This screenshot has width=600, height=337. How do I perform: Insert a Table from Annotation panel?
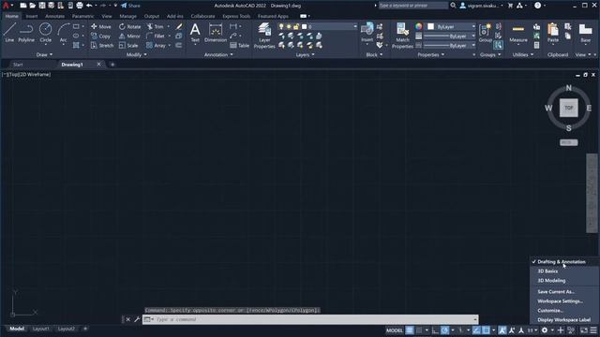240,46
